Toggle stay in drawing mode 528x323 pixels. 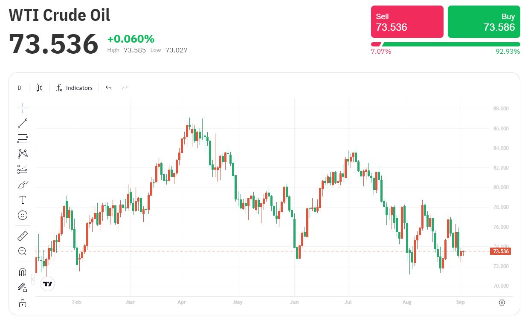(x=23, y=288)
